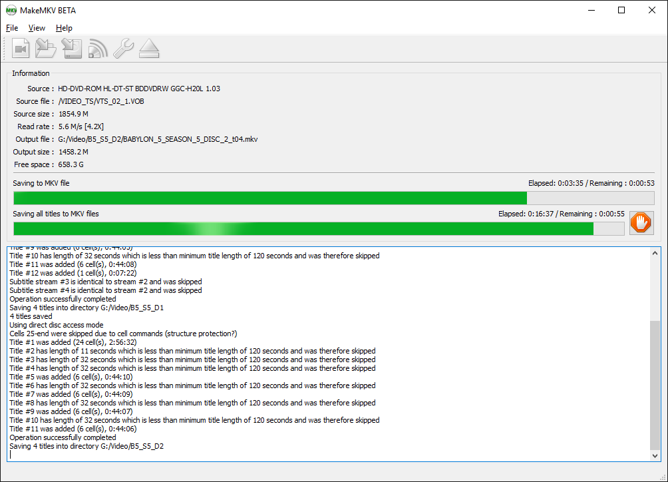The image size is (668, 482).
Task: Eject the disc with the eject icon
Action: [149, 49]
